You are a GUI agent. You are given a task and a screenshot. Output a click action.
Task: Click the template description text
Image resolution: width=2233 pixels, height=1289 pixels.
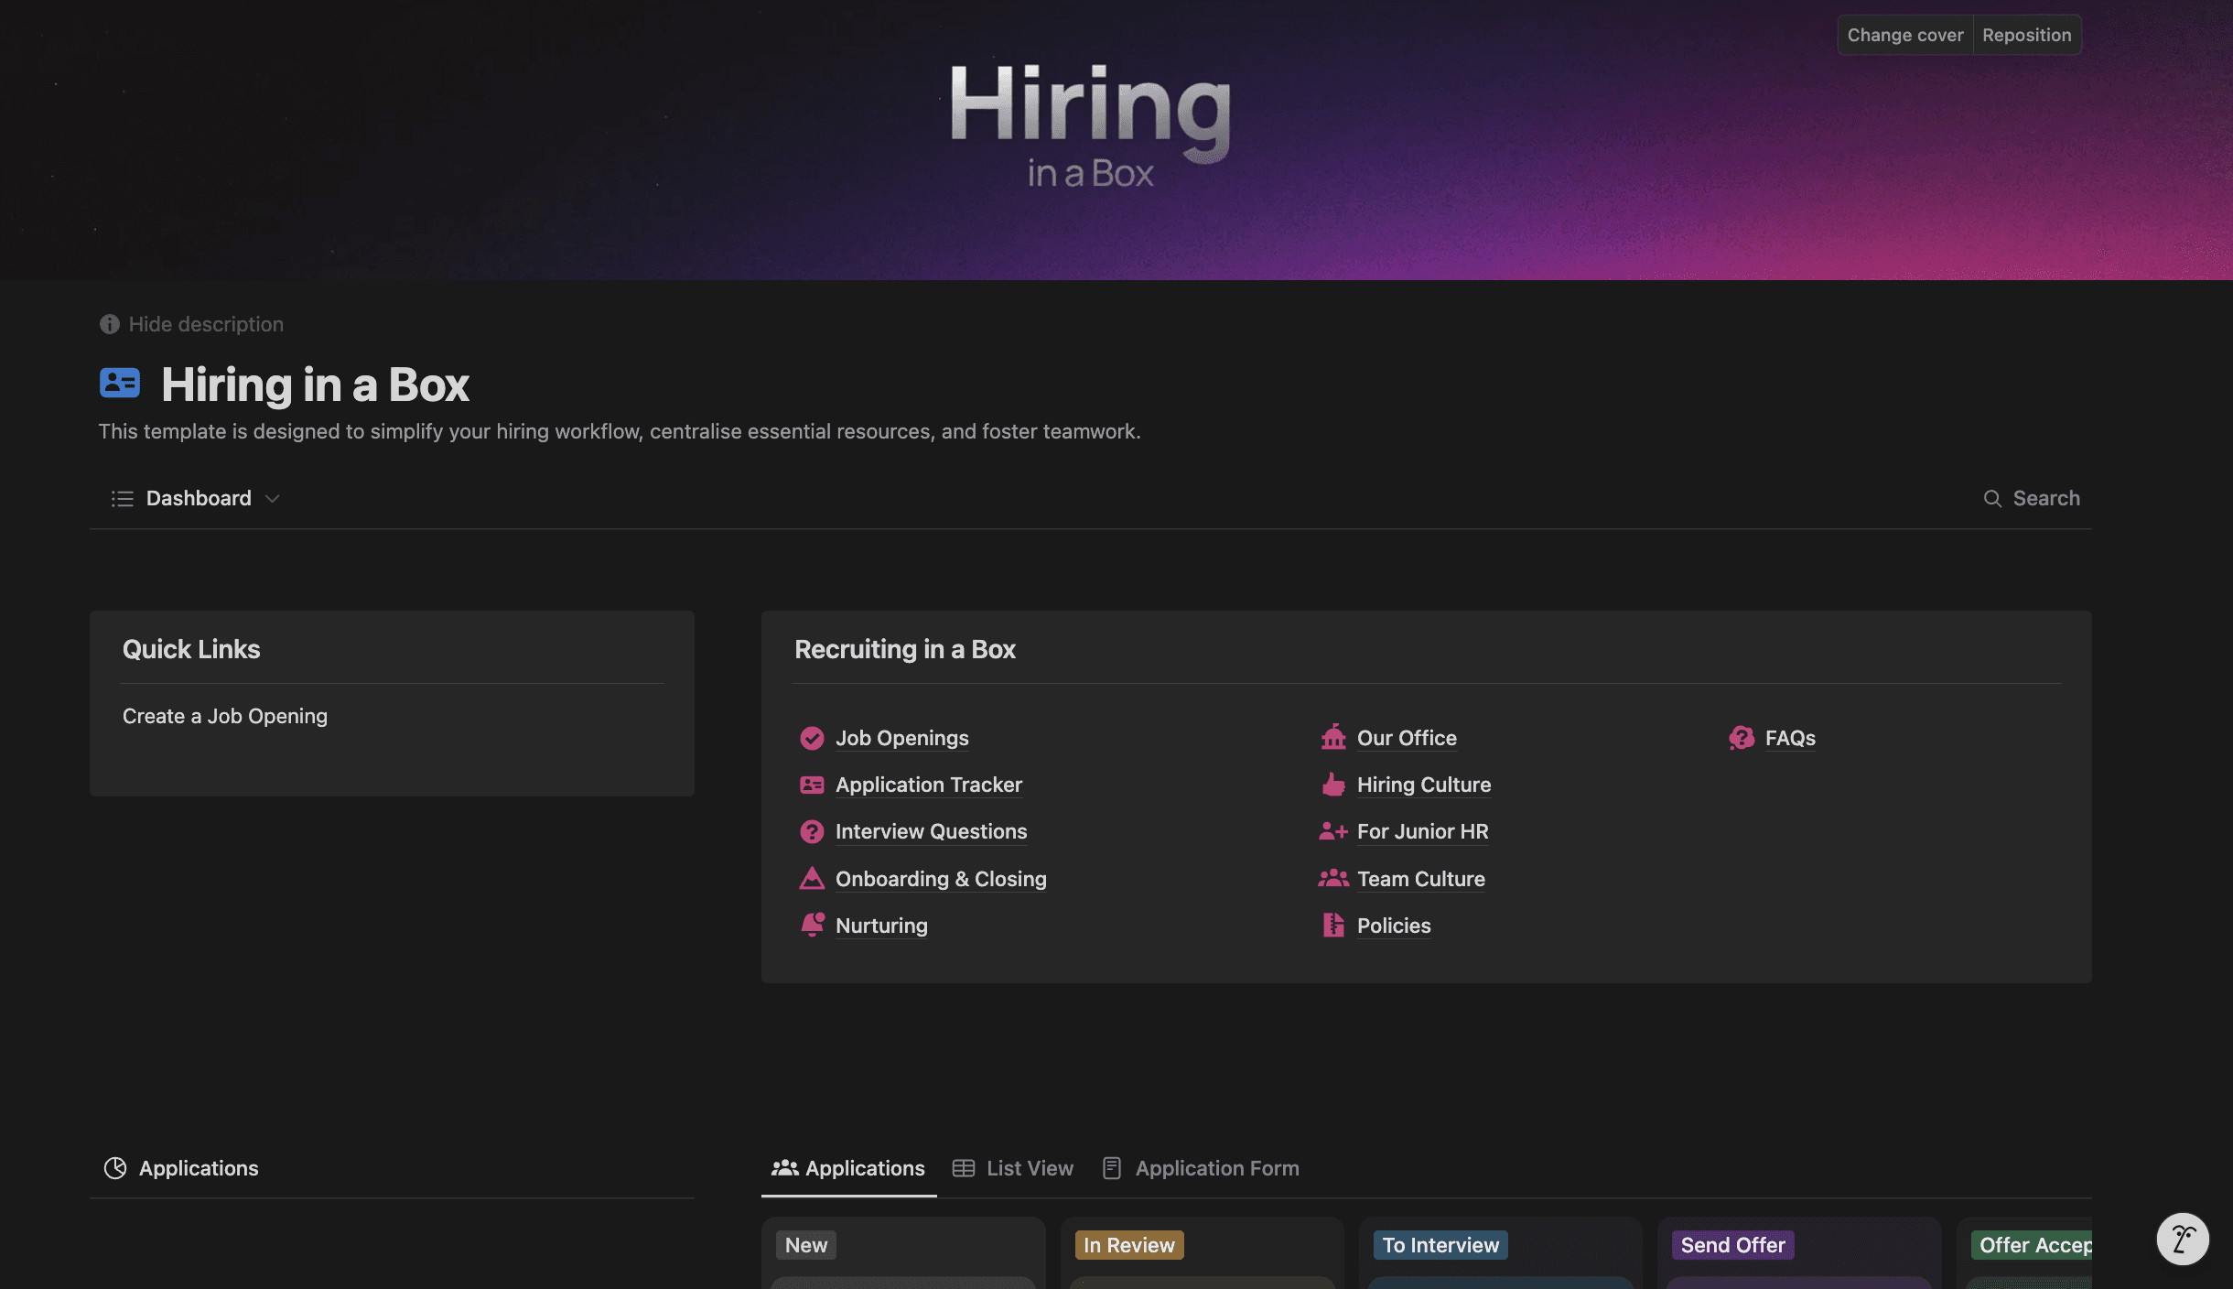pos(620,431)
